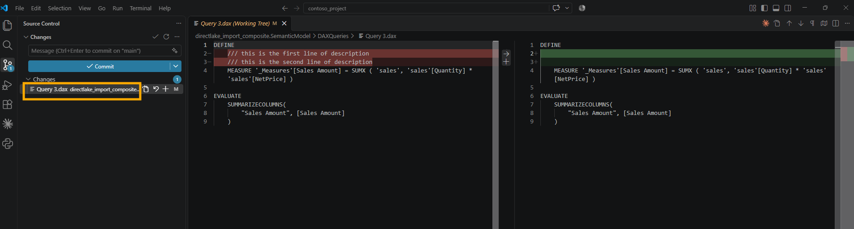Click the icon right of chat dropdown

[582, 8]
